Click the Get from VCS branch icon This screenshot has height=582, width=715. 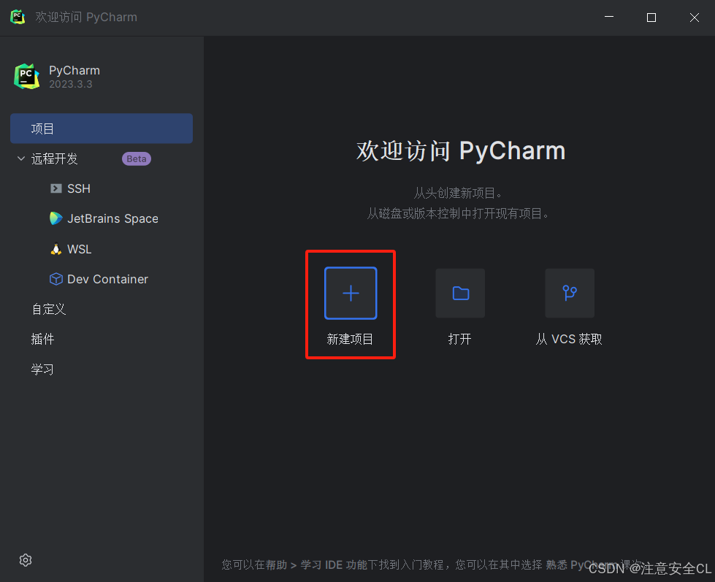click(570, 293)
